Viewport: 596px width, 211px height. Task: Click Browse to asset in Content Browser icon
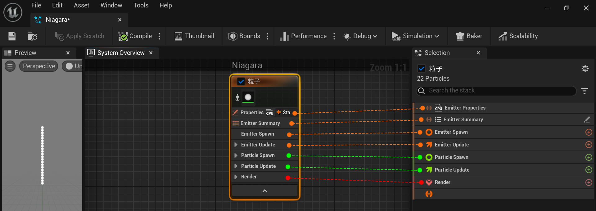click(x=32, y=36)
